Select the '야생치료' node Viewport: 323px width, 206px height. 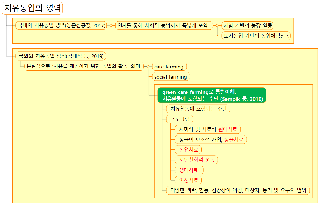click(x=189, y=180)
